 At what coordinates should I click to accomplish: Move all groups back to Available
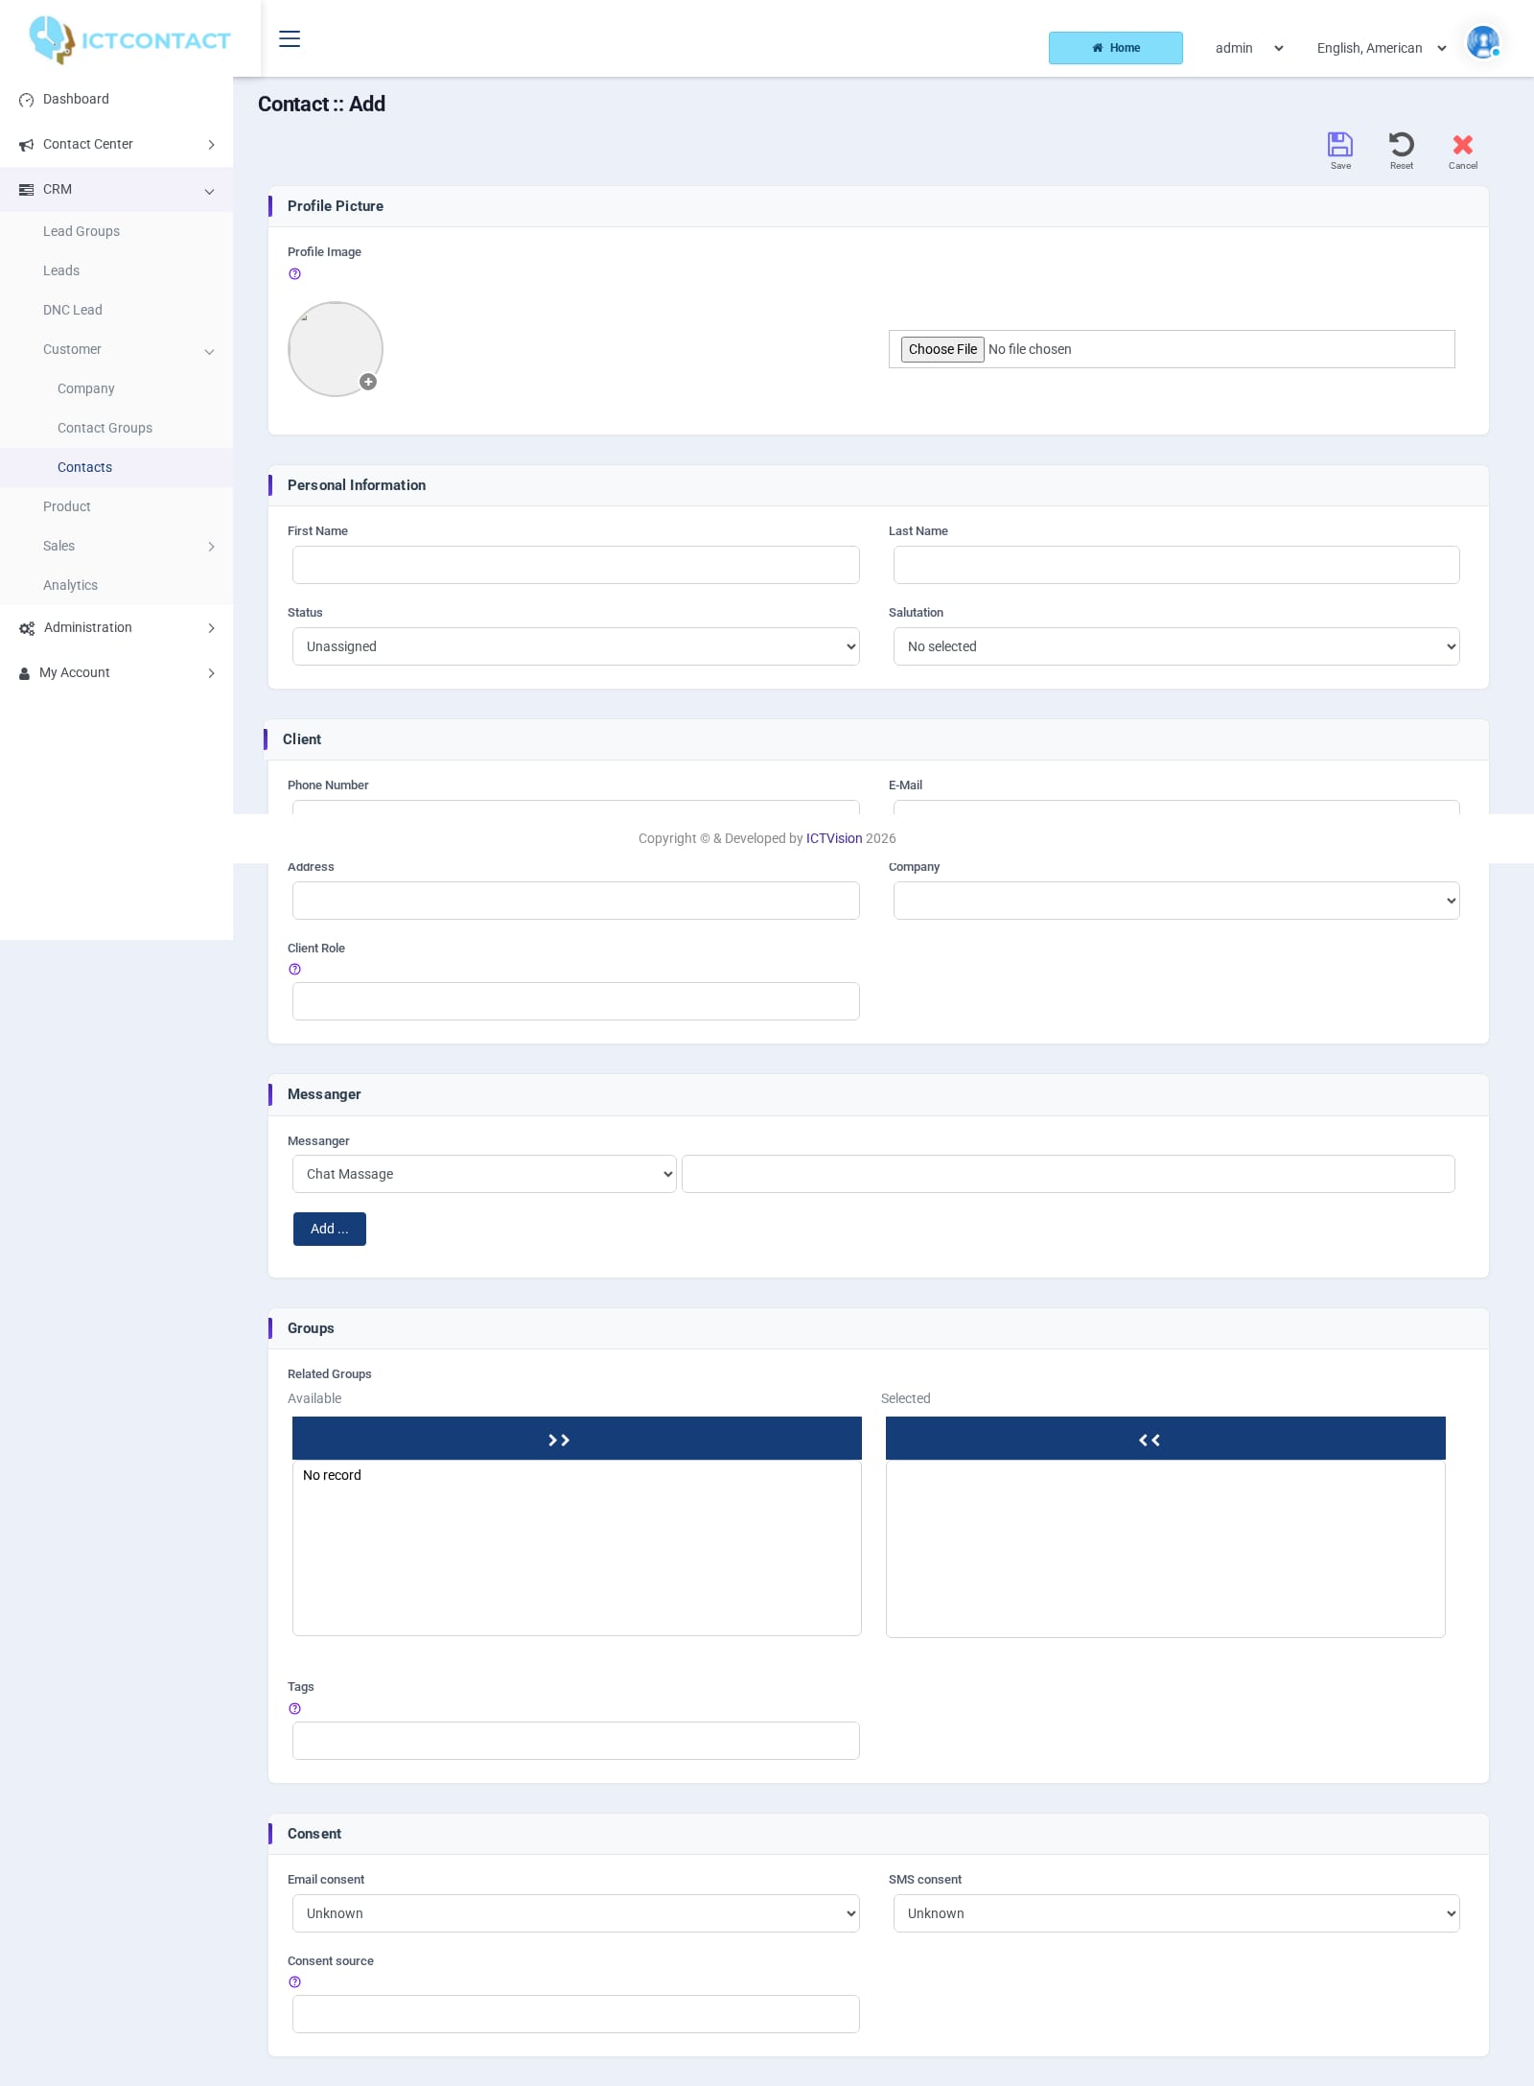point(1166,1439)
